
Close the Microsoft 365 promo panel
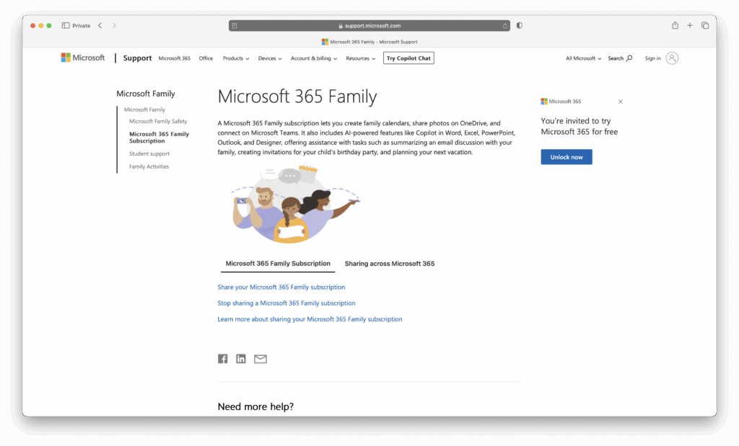[620, 102]
